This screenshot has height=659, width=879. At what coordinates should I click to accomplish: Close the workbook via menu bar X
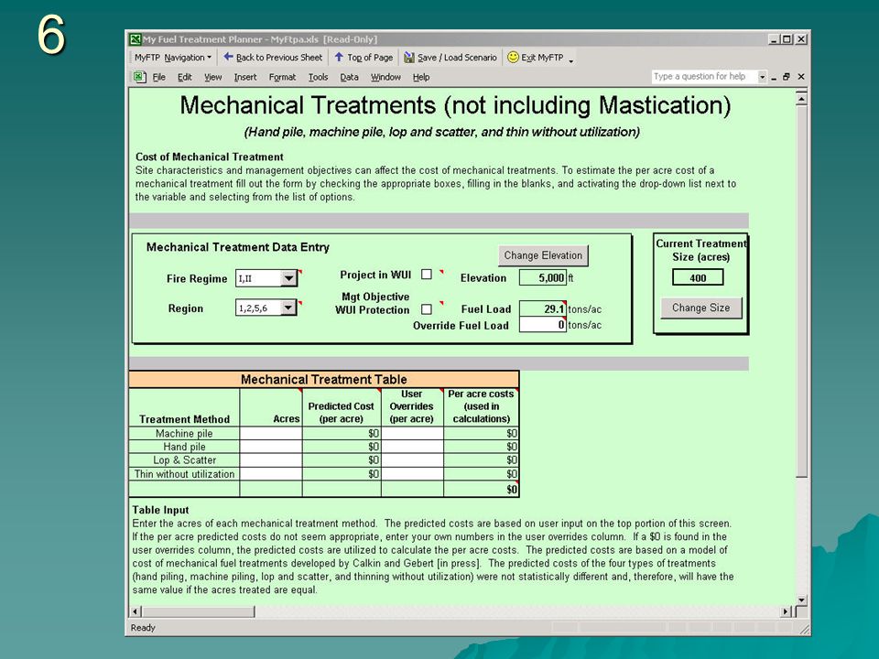[801, 77]
